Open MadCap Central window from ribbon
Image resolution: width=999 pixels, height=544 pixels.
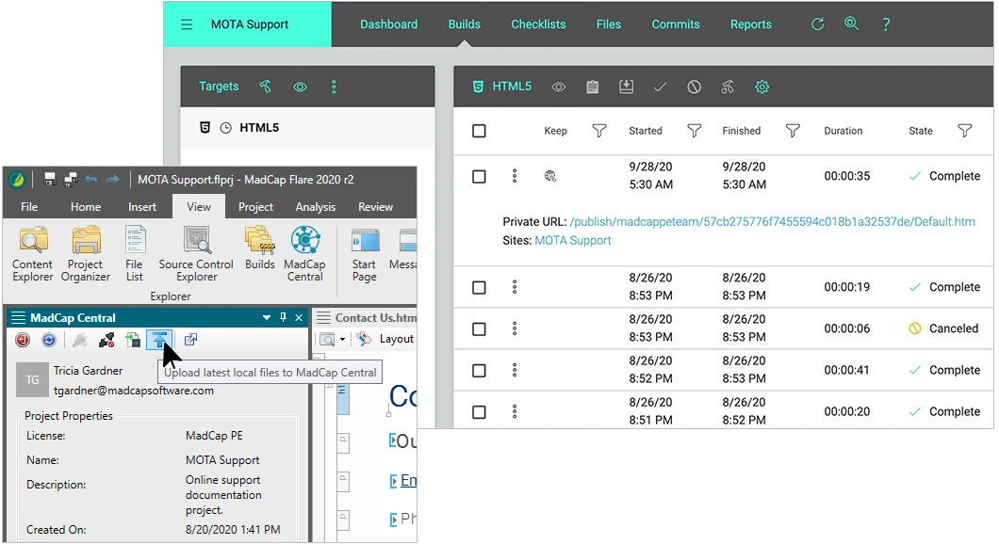[305, 254]
